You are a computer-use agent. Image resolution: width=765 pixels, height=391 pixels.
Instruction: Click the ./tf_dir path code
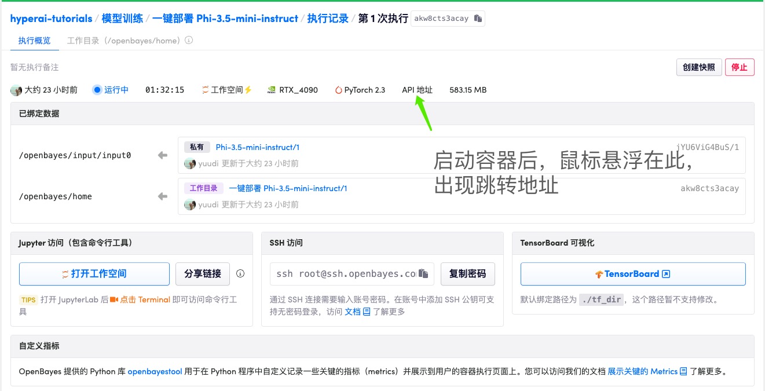pyautogui.click(x=602, y=299)
